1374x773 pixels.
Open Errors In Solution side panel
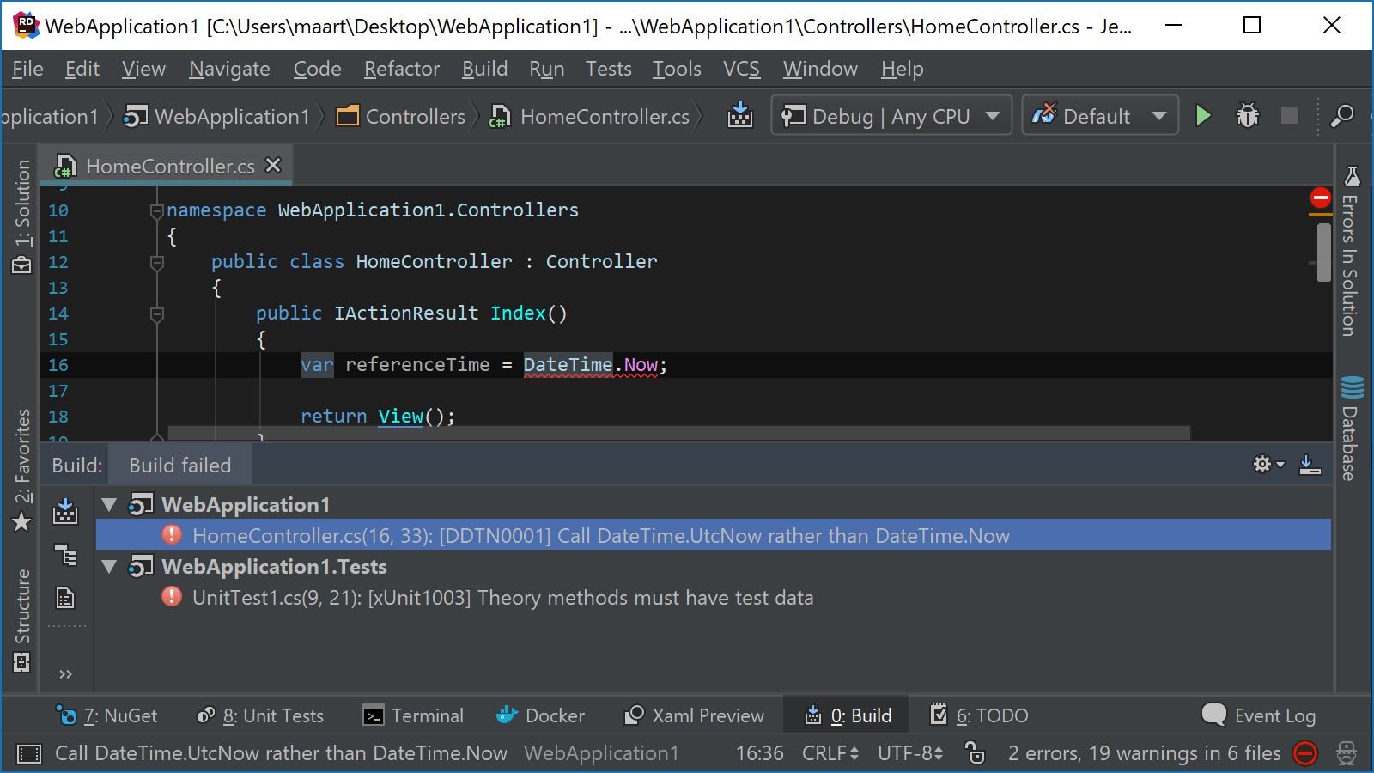1351,251
